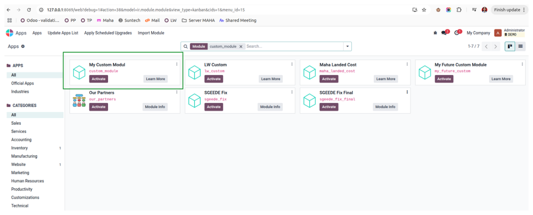Go to next page arrow
Viewport: 533px width, 215px height.
[496, 46]
